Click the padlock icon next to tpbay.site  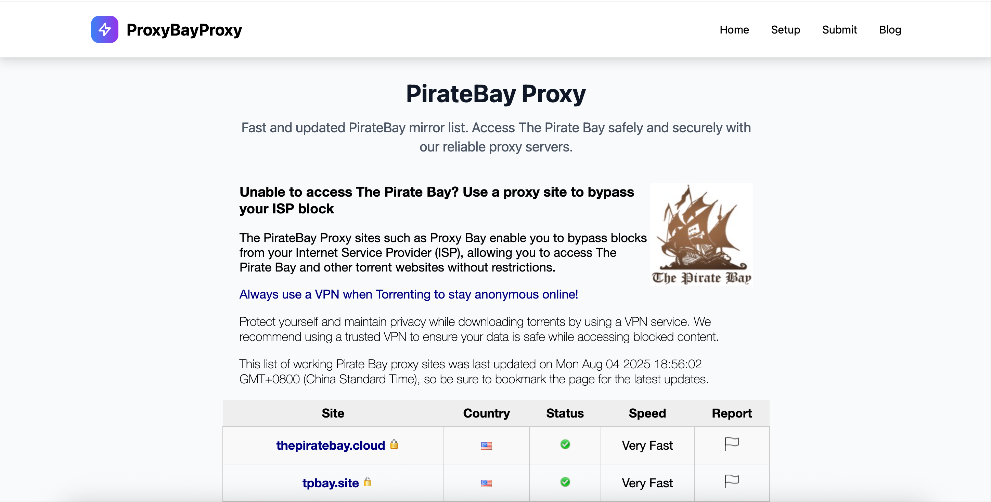(x=368, y=481)
